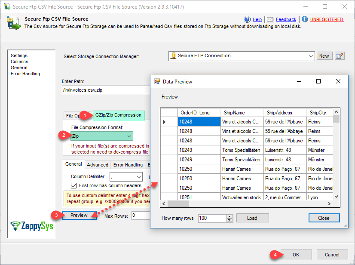This screenshot has height=265, width=355.
Task: Click the 2, rue du Commer... address cell
Action: [285, 197]
